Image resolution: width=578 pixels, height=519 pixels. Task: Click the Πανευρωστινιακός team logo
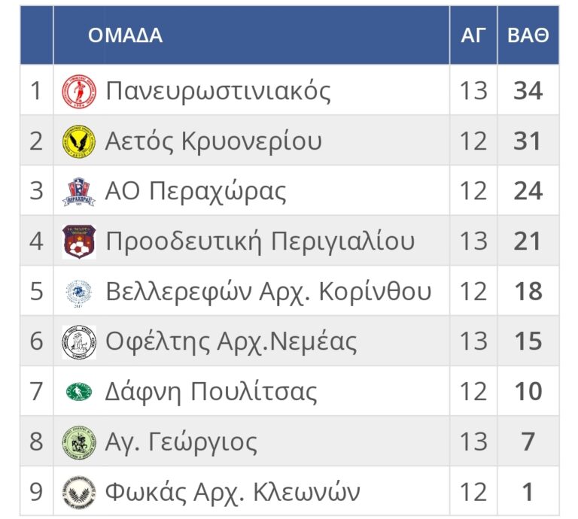point(79,91)
